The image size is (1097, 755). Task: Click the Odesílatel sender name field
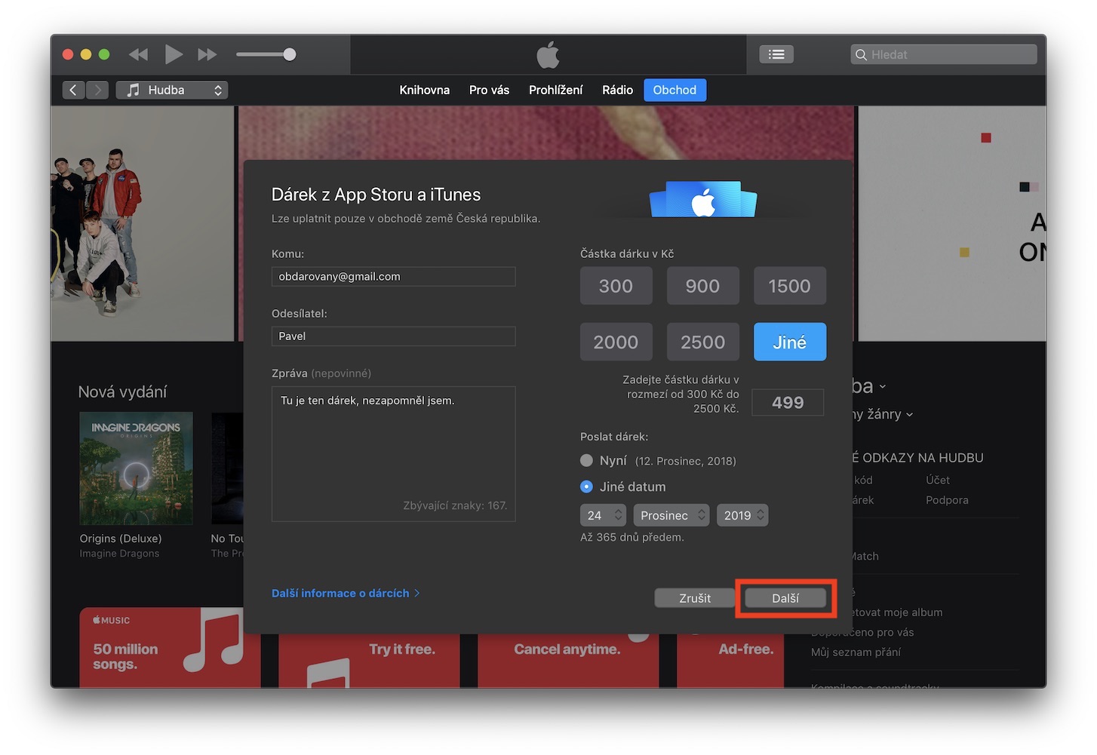point(393,336)
